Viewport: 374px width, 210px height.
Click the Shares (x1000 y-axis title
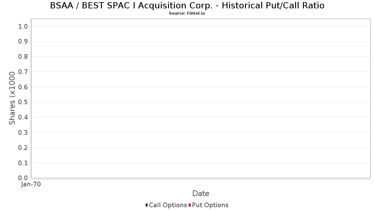coord(12,98)
